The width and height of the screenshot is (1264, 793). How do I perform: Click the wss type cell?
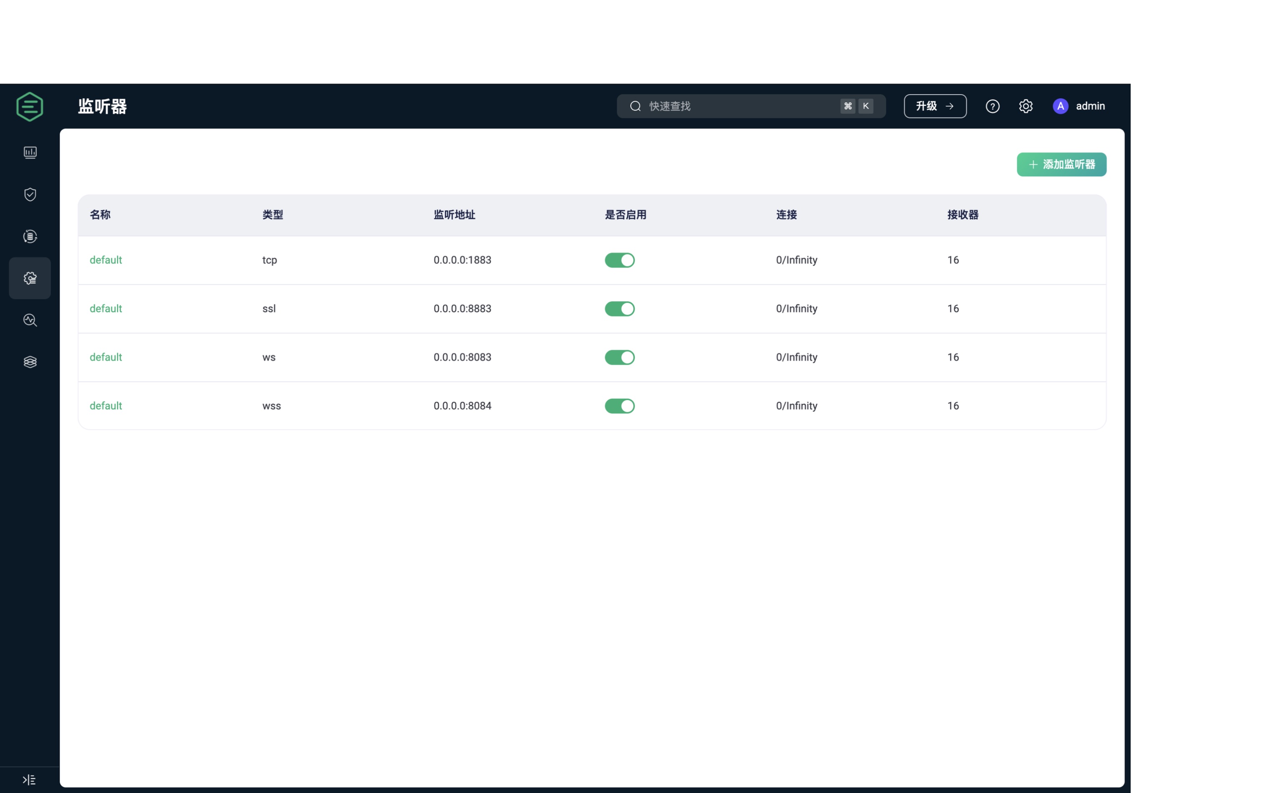click(x=271, y=406)
